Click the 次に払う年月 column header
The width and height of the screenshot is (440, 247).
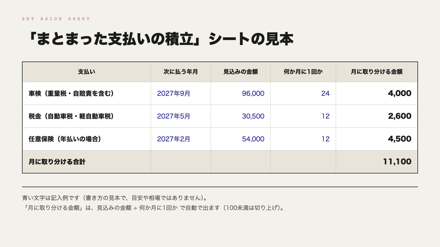tap(181, 72)
